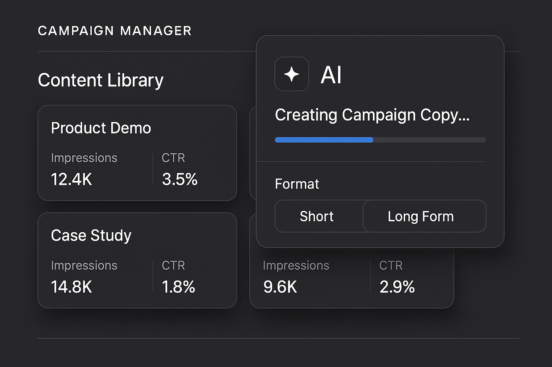Click the 9.6K impressions value

280,287
